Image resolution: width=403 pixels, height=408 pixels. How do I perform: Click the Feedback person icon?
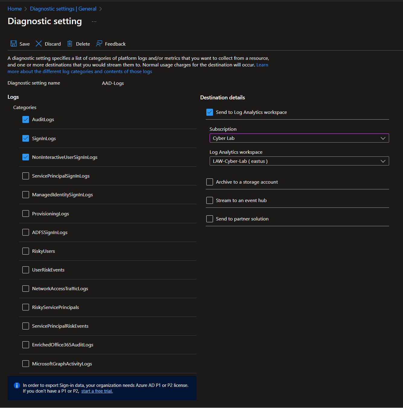pyautogui.click(x=99, y=43)
